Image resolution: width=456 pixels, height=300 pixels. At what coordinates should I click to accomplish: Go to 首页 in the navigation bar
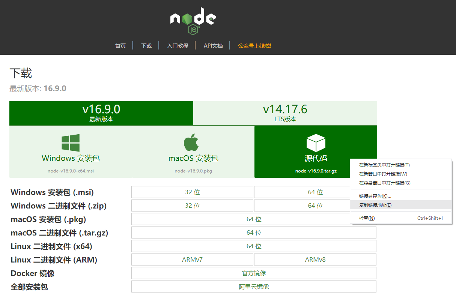[x=120, y=46]
